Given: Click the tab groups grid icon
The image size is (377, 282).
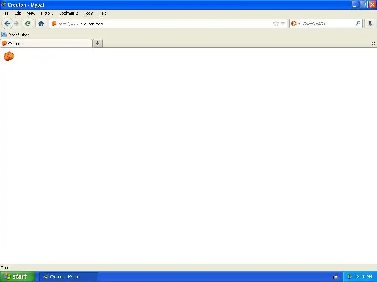Looking at the screenshot, I should click(373, 43).
